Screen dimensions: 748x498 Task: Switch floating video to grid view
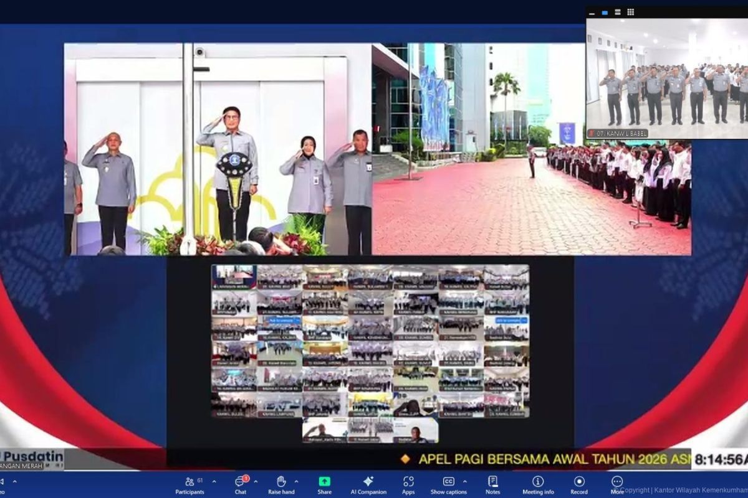pyautogui.click(x=631, y=12)
